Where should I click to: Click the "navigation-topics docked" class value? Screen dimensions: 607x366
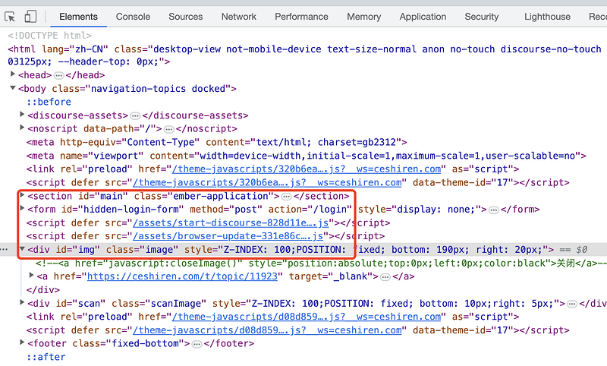(158, 89)
